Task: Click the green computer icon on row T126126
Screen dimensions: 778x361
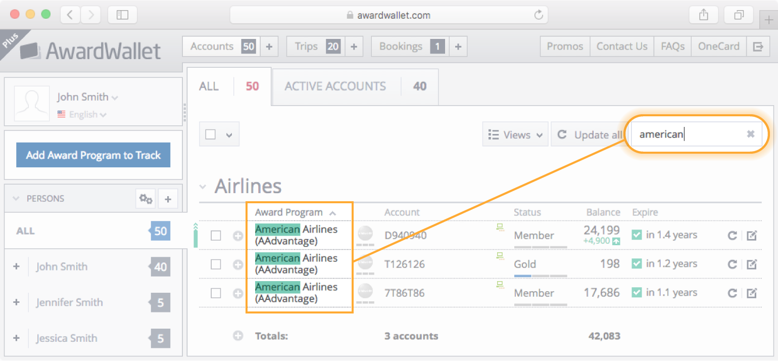Action: [500, 256]
